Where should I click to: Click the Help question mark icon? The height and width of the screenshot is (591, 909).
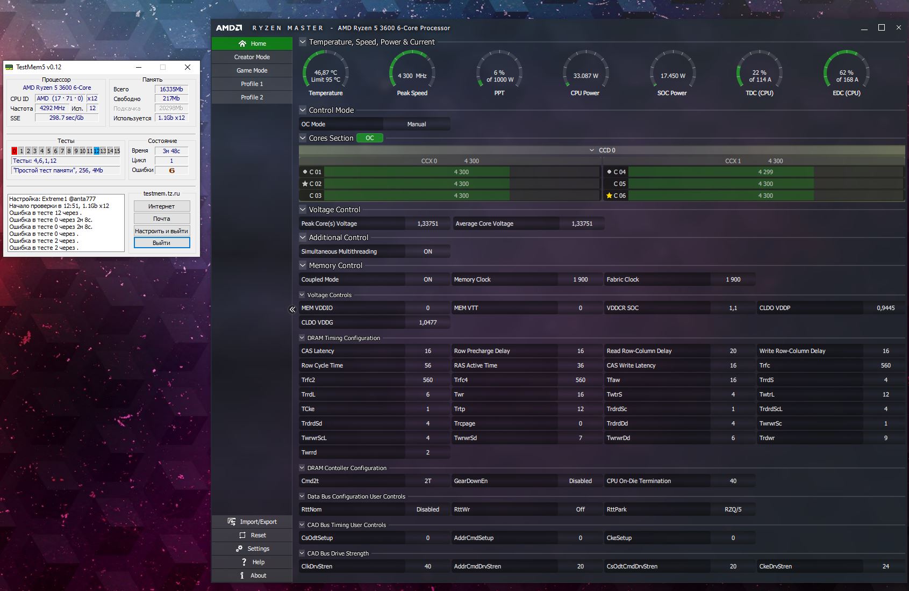point(244,562)
